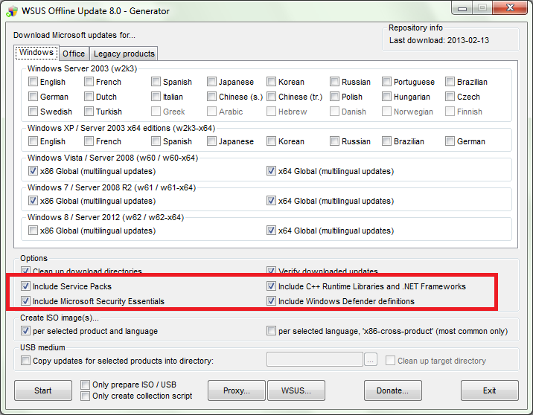Click the WSUS... button
The height and width of the screenshot is (415, 533).
tap(296, 390)
